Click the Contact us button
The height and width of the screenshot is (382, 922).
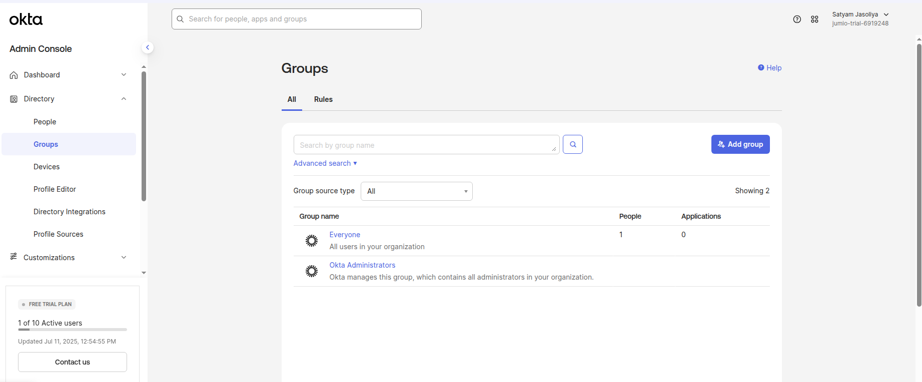pos(73,362)
